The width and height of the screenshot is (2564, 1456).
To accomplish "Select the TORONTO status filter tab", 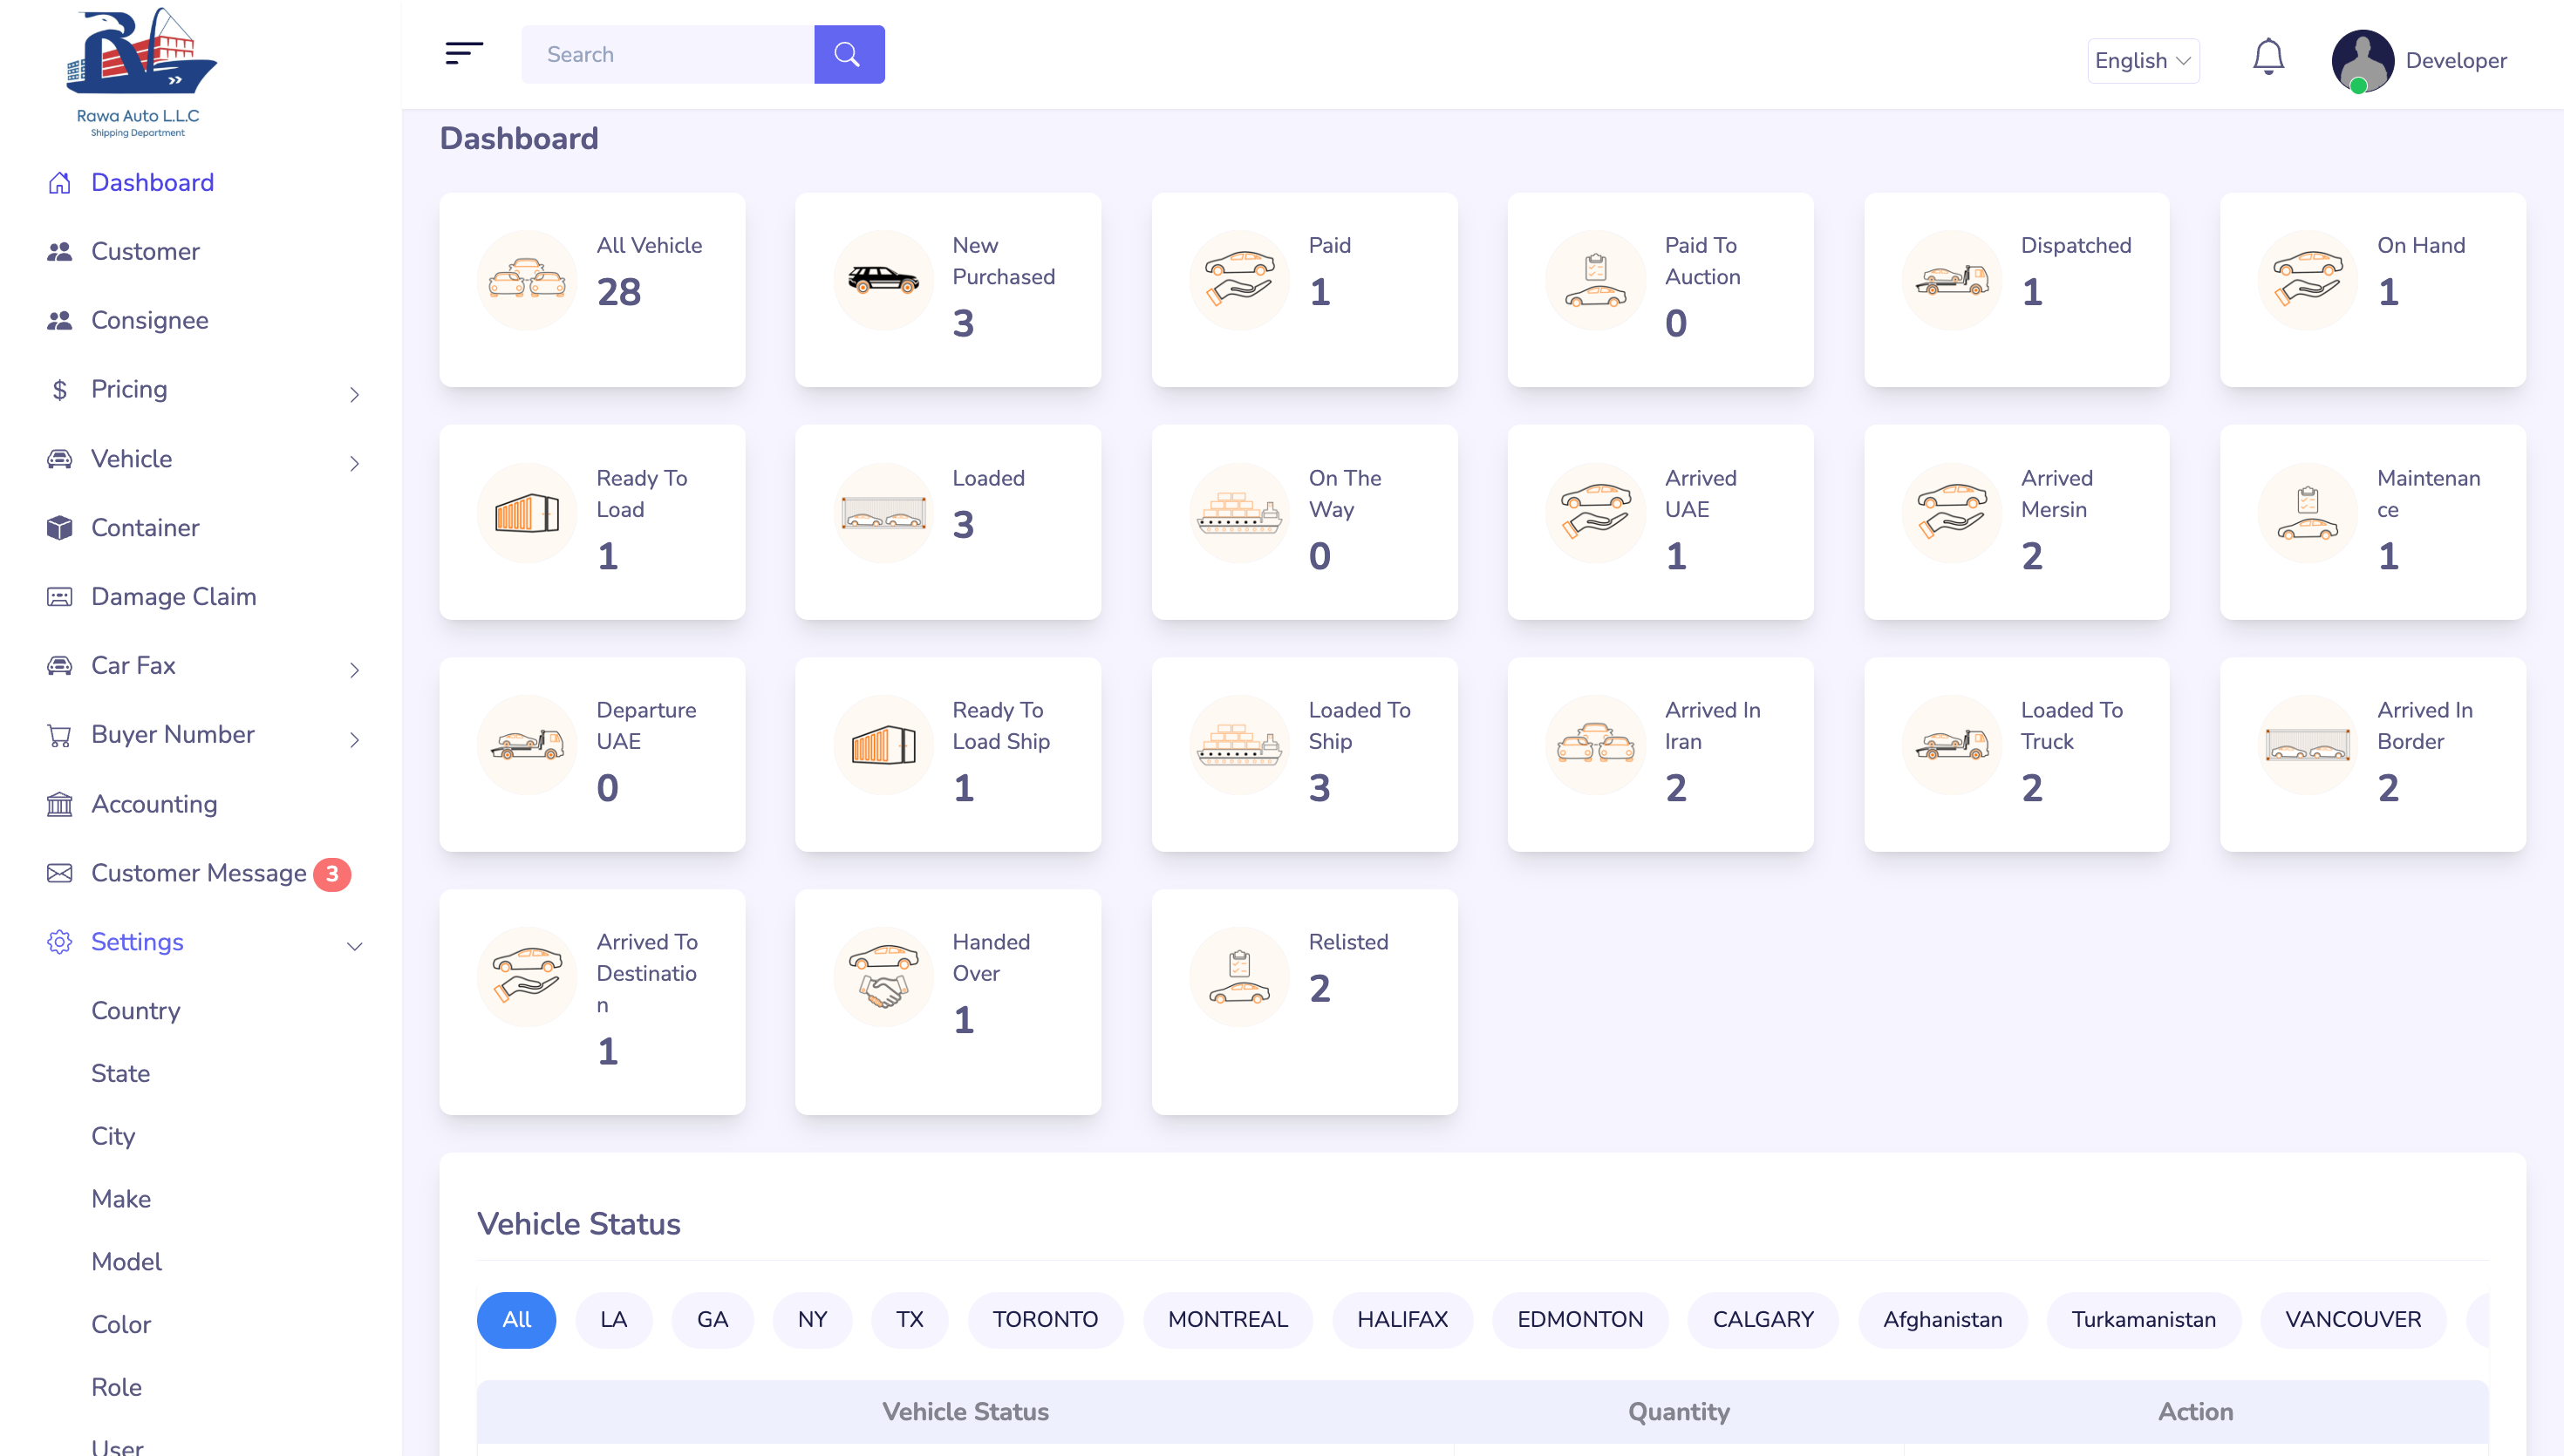I will click(1044, 1319).
